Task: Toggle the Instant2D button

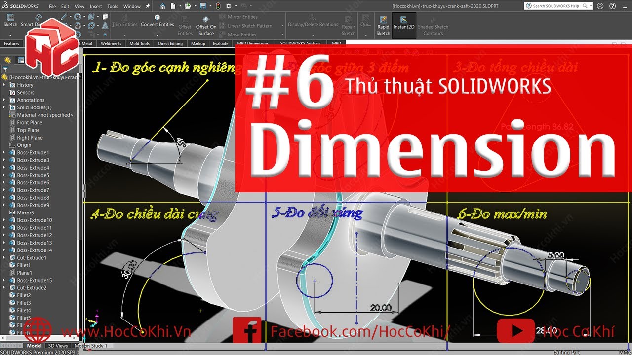Action: [x=404, y=25]
